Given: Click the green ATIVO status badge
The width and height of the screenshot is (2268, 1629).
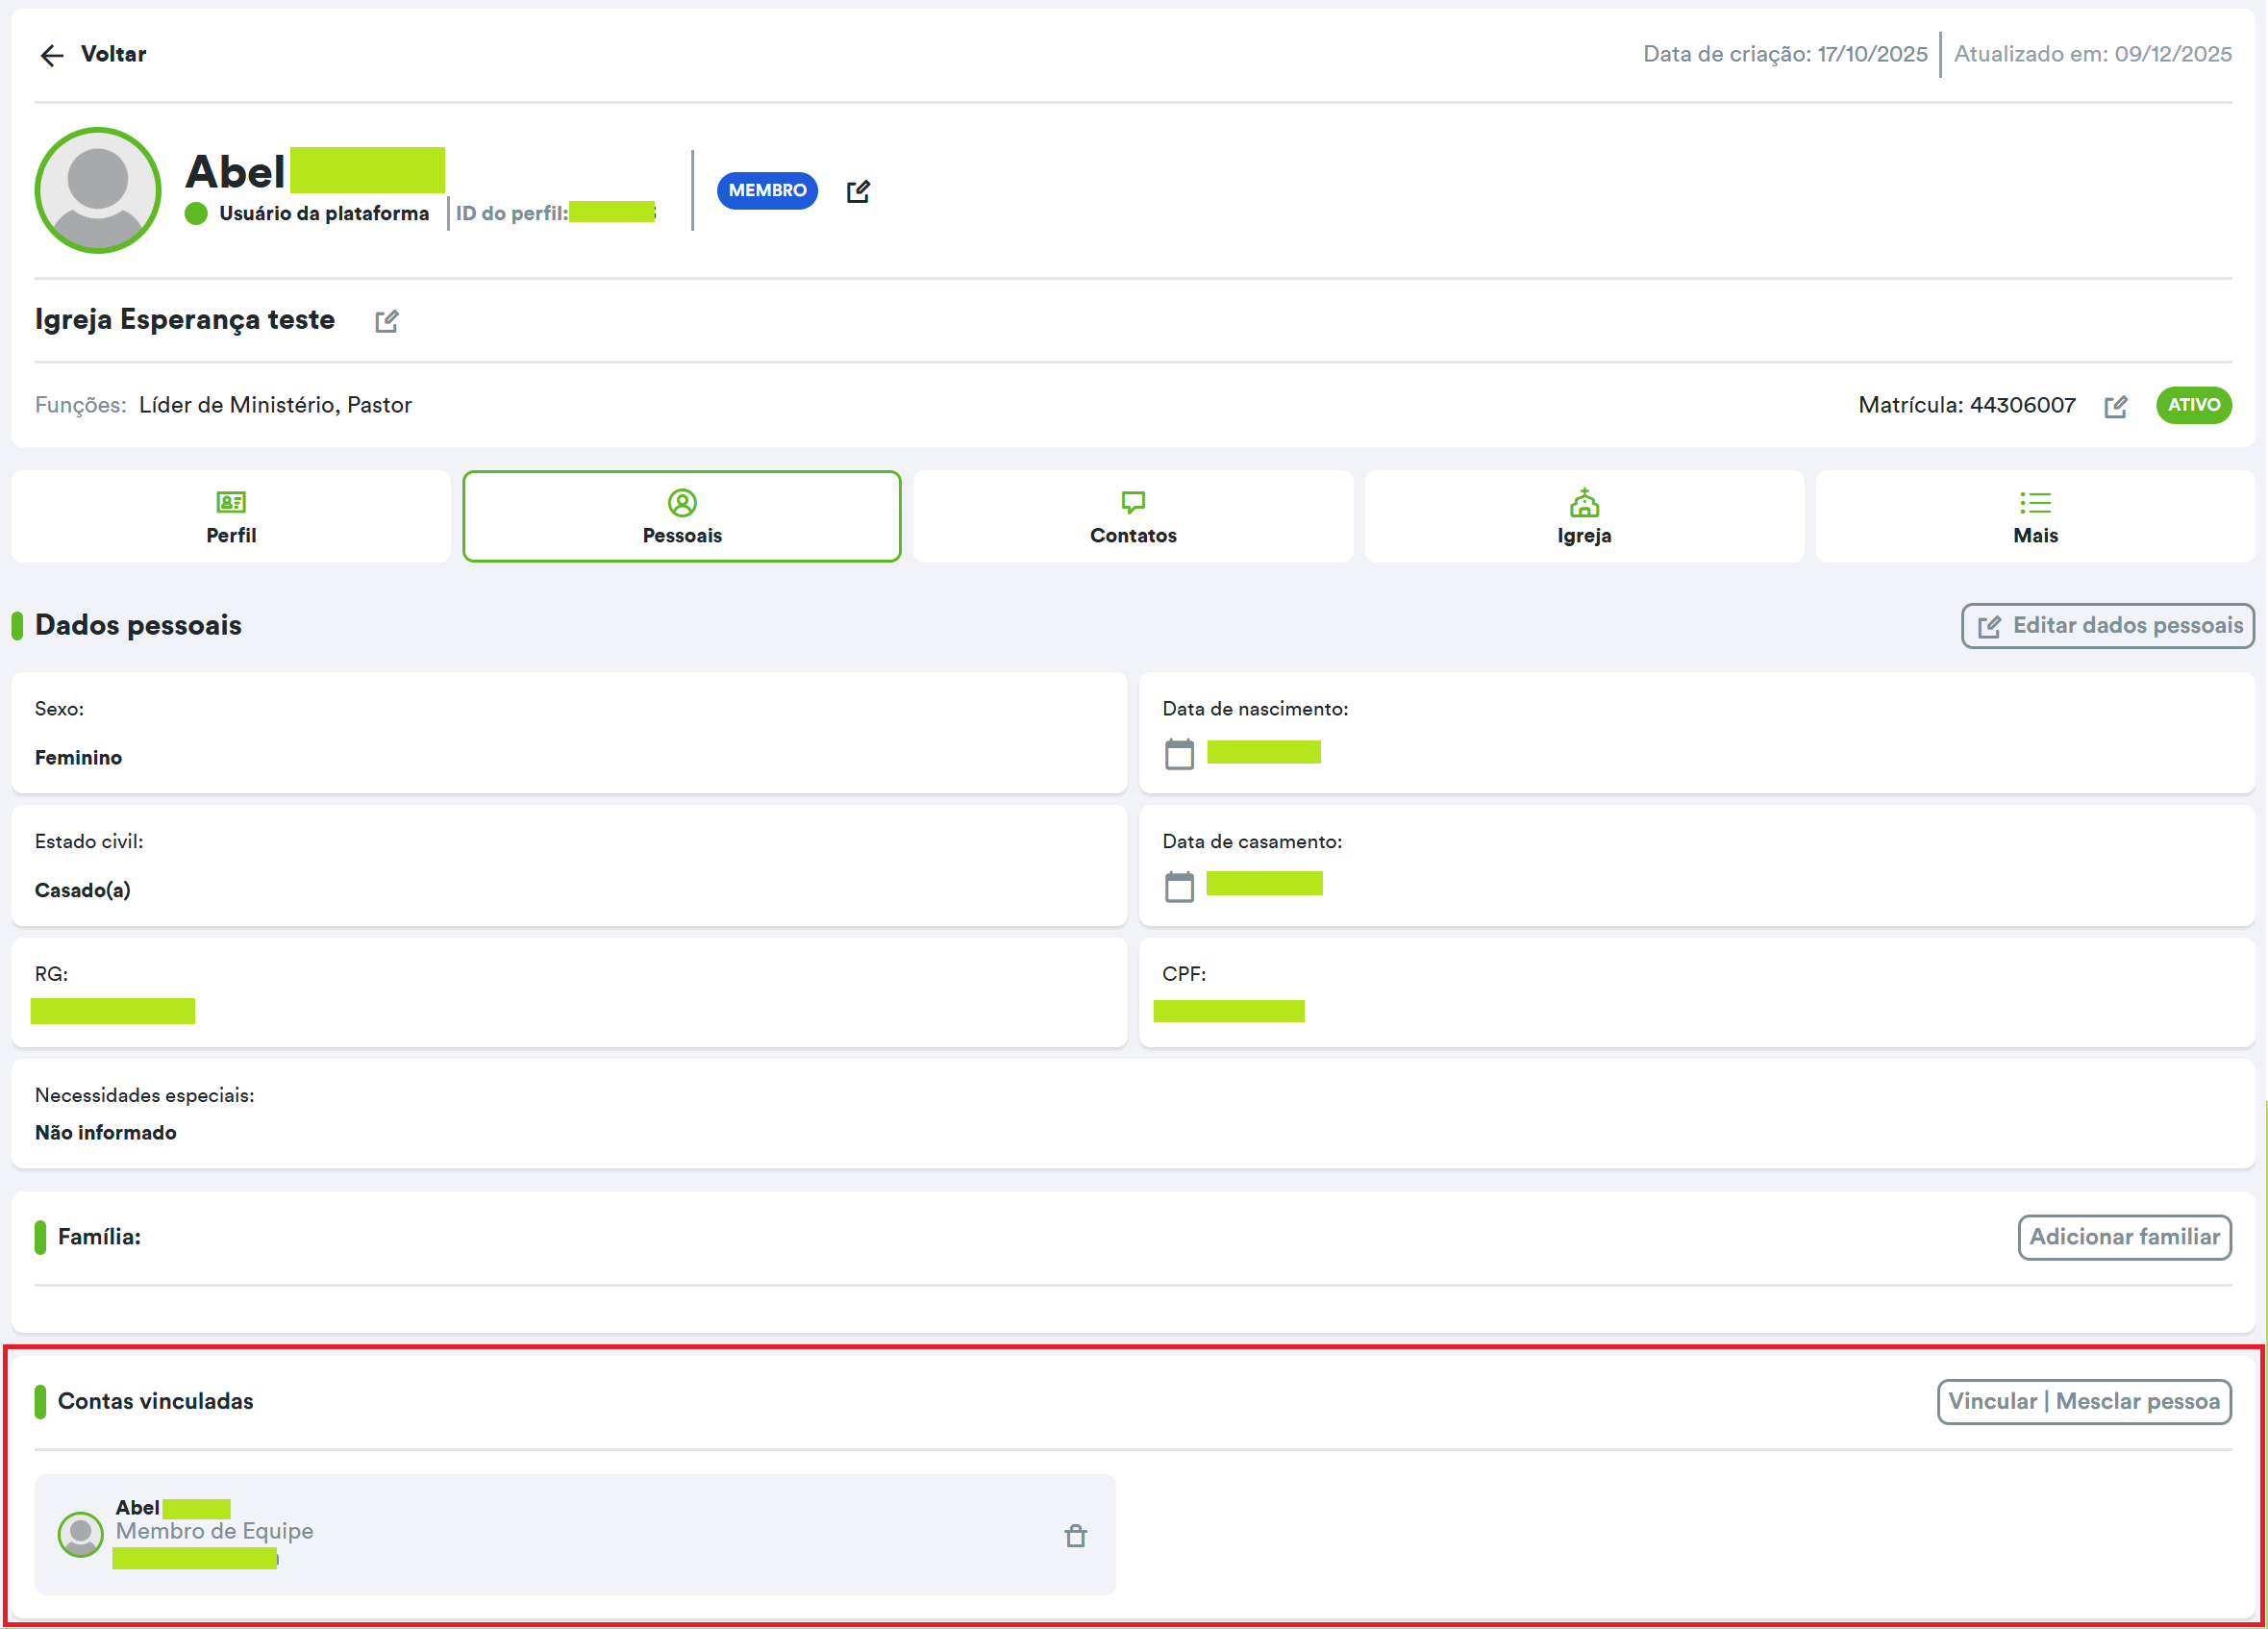Looking at the screenshot, I should coord(2193,405).
